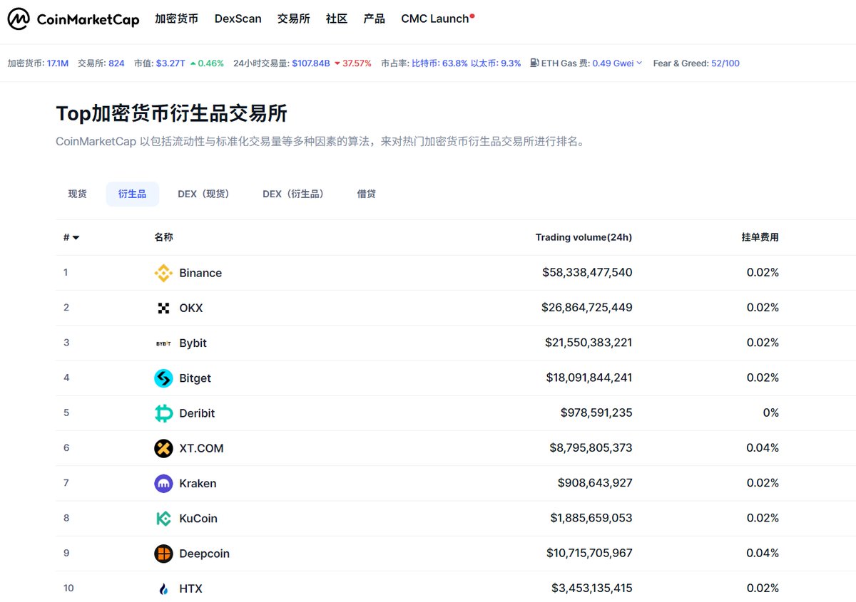
Task: Click the red 24h volume down arrow
Action: (337, 63)
